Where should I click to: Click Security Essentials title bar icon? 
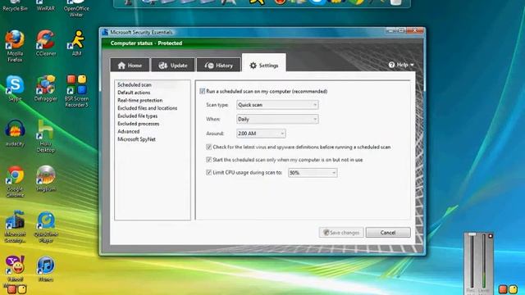[x=105, y=32]
